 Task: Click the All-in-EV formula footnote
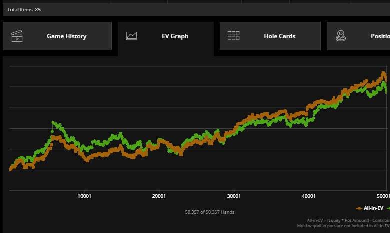[x=348, y=220]
